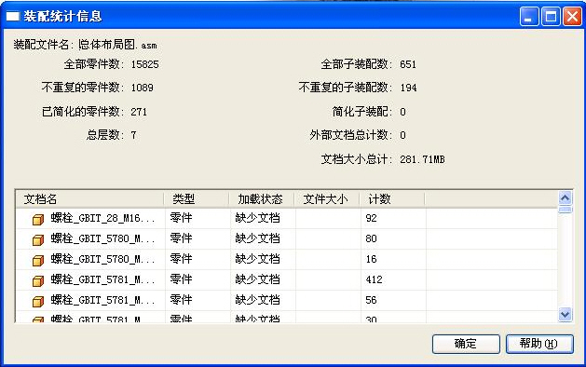Click the part icon in the row counting 80
The width and height of the screenshot is (586, 367).
click(38, 240)
